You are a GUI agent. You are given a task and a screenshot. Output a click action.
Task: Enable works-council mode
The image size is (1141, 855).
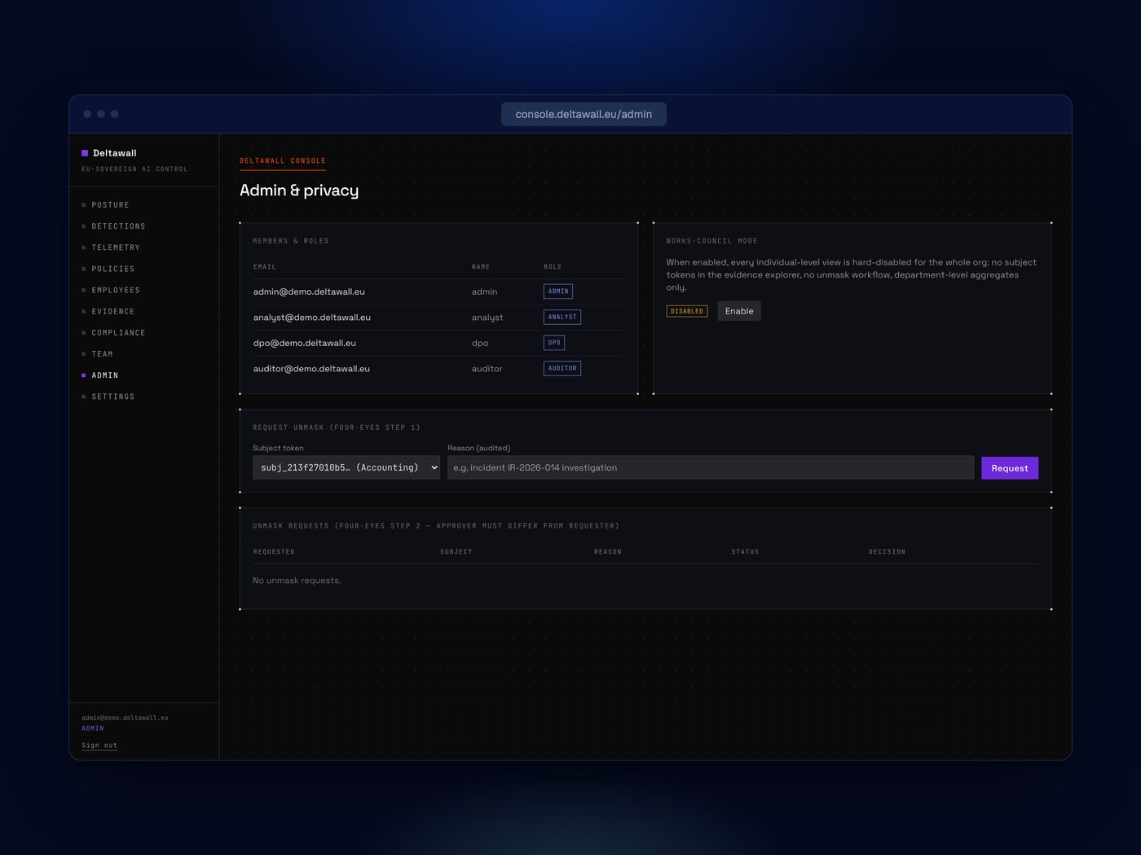[x=739, y=311]
